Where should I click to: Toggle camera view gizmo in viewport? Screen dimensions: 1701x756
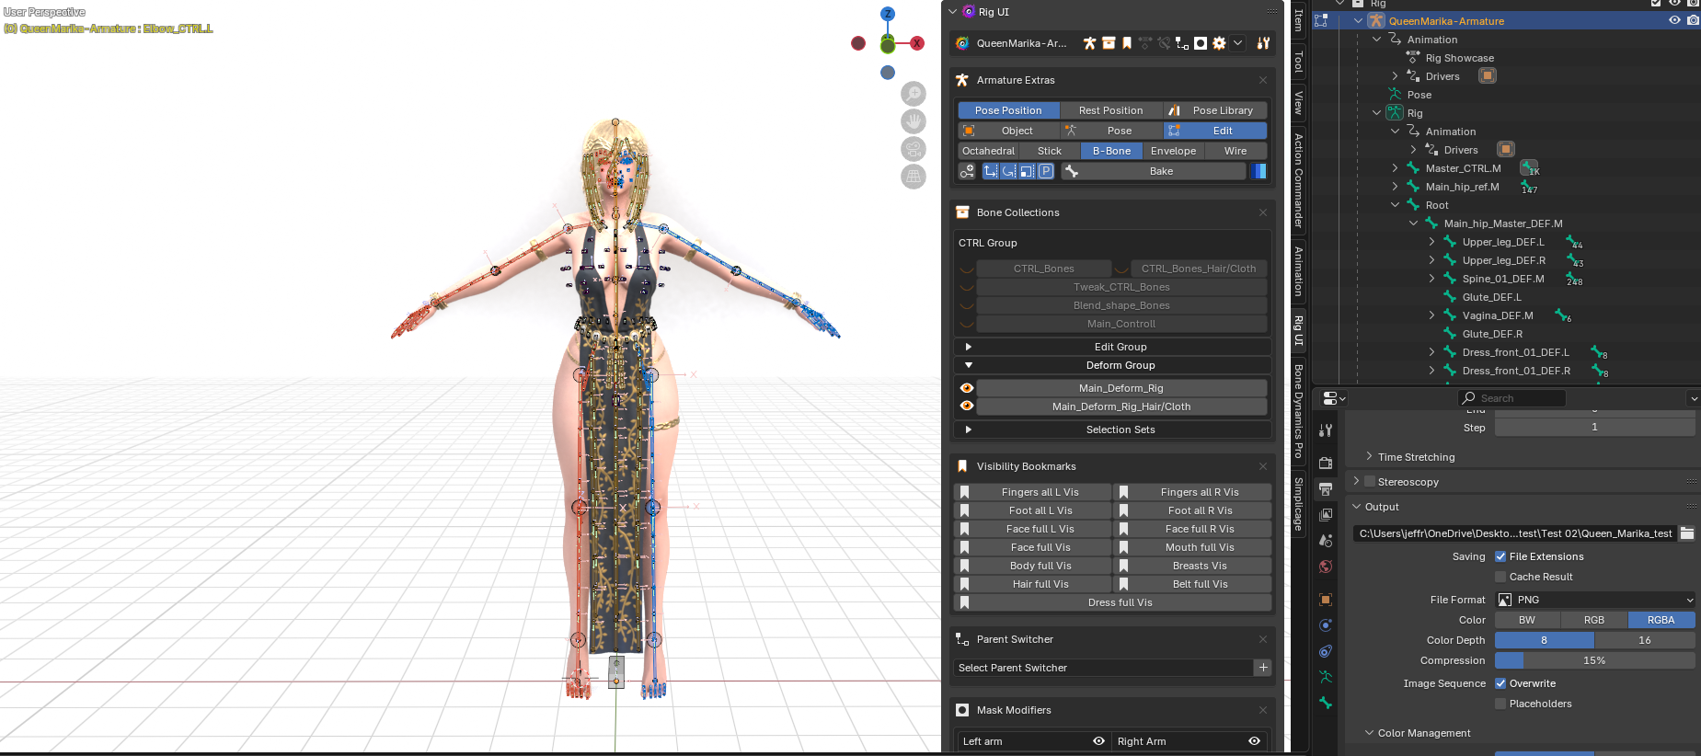tap(914, 149)
